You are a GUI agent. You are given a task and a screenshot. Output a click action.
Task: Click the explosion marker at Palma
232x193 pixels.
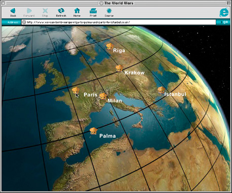point(93,131)
